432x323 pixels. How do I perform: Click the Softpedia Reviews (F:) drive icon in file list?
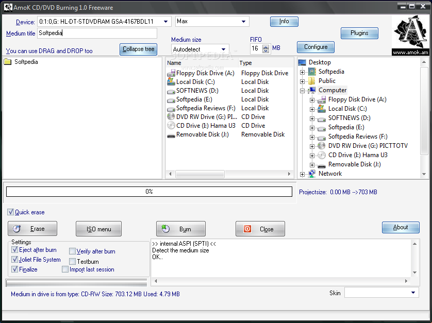pos(171,109)
